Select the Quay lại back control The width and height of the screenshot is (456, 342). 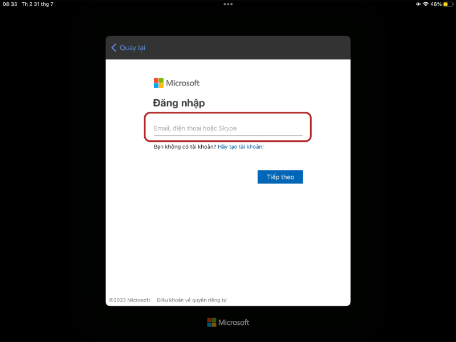[x=129, y=48]
